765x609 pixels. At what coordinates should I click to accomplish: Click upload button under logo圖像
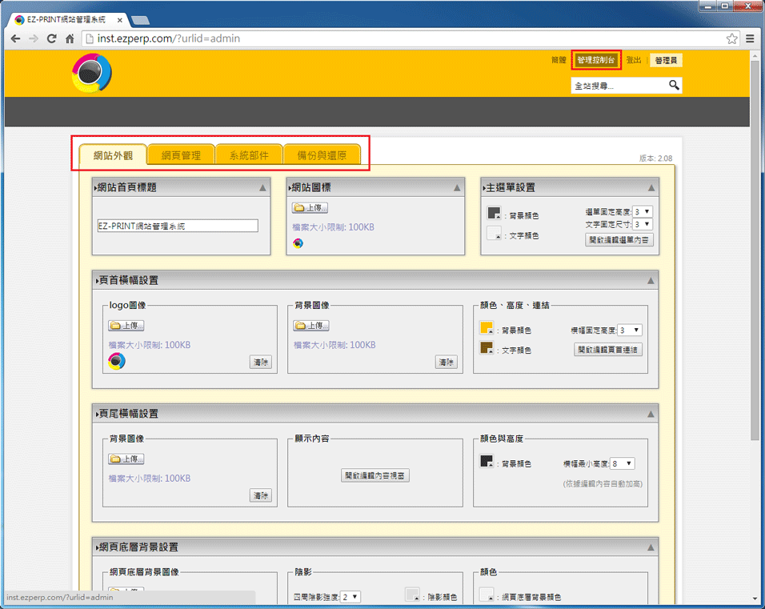click(x=126, y=326)
